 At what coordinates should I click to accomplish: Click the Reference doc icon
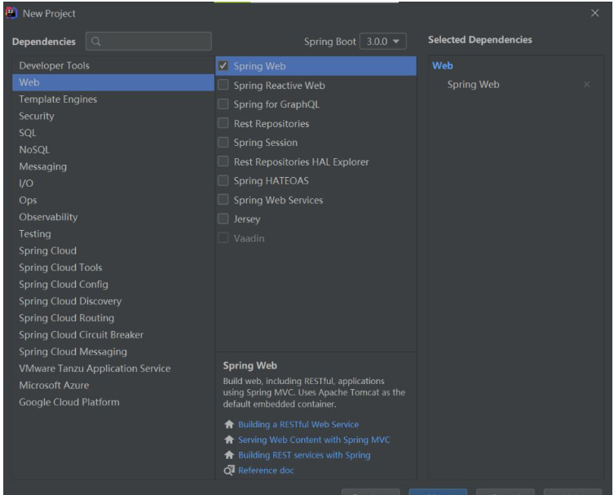tap(228, 471)
